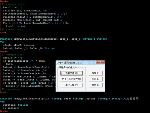150x113 pixels.
Task: Click the dialog title 'Delphi 源码格式化 2.5.2'
Action: point(69,63)
